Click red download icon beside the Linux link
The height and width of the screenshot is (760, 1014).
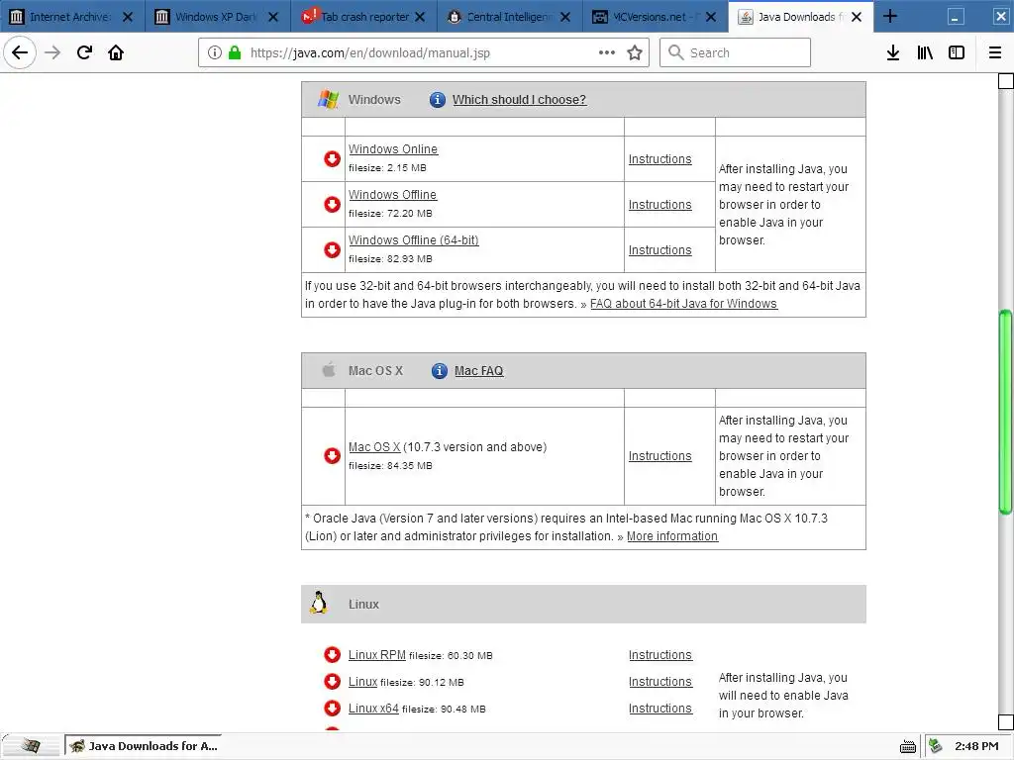point(333,681)
